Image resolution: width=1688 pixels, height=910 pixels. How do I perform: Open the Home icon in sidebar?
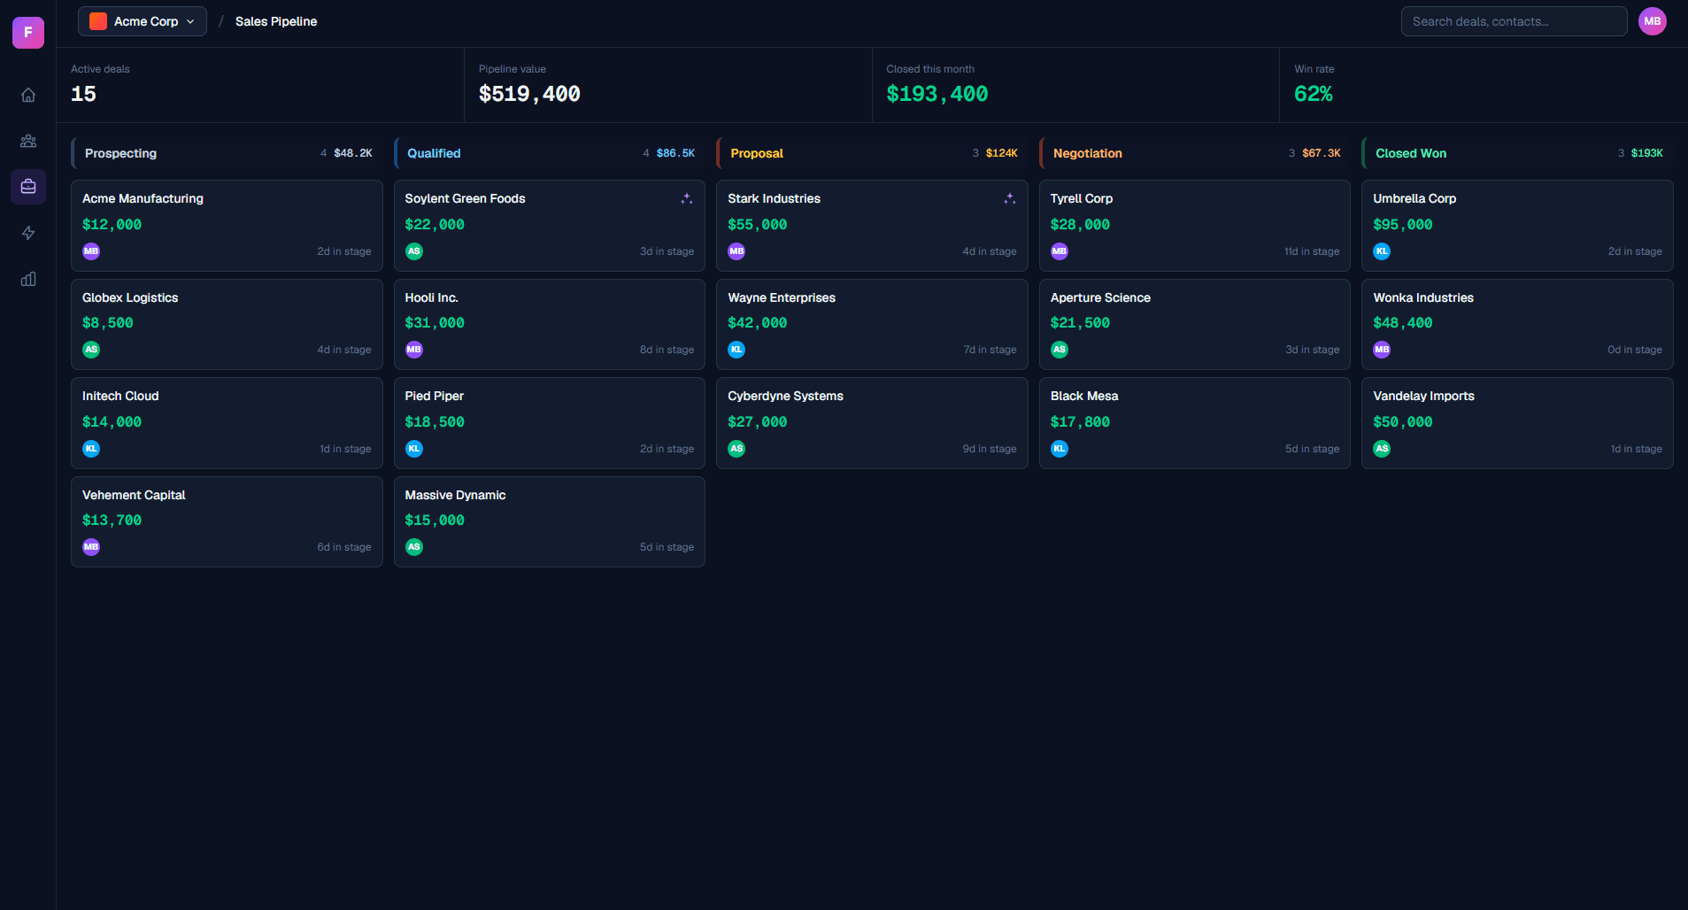tap(28, 95)
